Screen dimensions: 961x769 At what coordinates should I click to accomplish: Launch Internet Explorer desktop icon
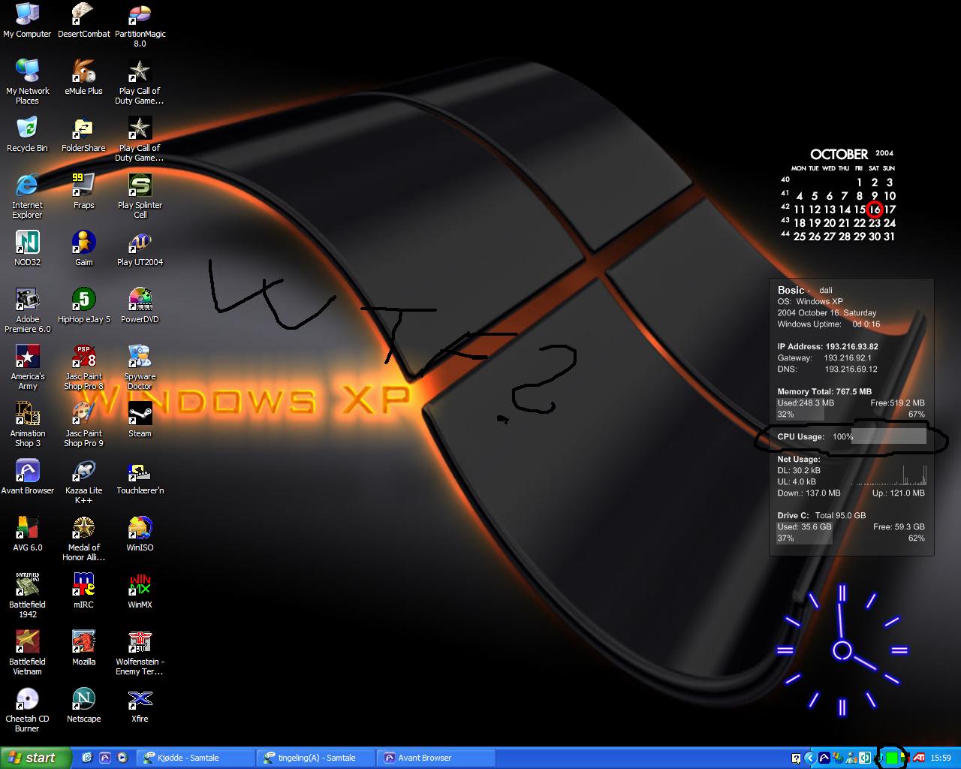(27, 196)
